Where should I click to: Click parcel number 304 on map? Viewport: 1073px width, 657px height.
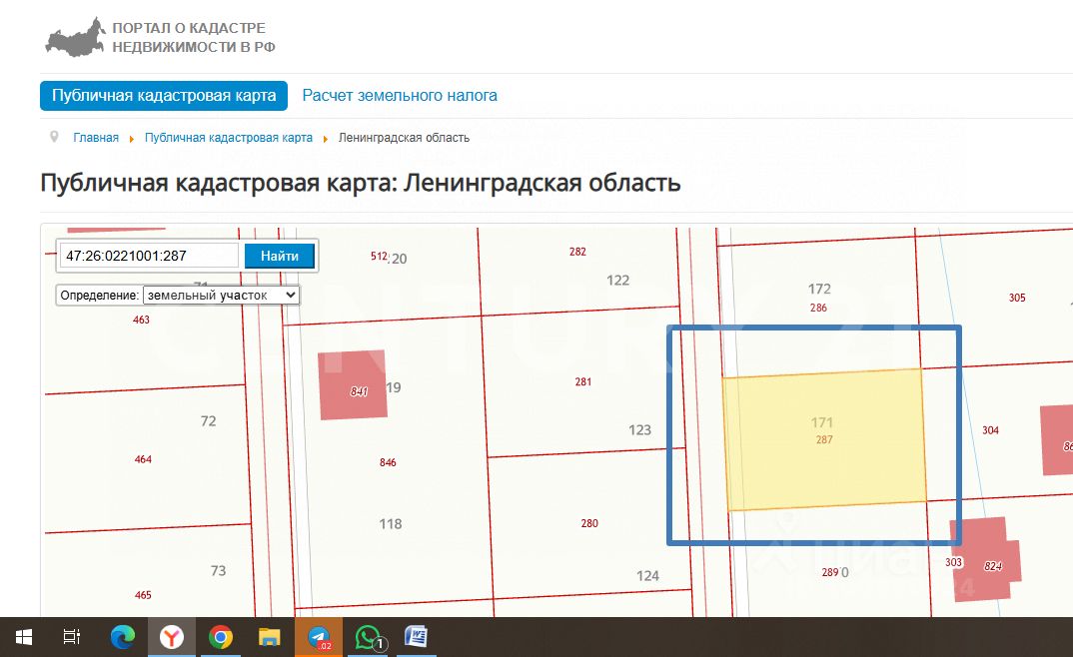pyautogui.click(x=990, y=430)
